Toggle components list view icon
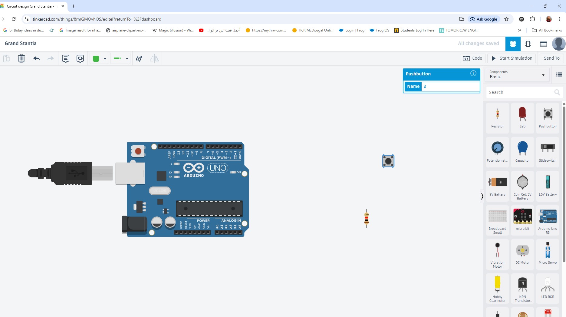Image resolution: width=566 pixels, height=317 pixels. point(559,74)
